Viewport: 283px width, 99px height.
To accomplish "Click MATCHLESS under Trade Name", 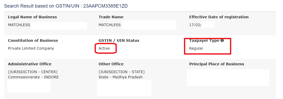I will tap(109, 25).
